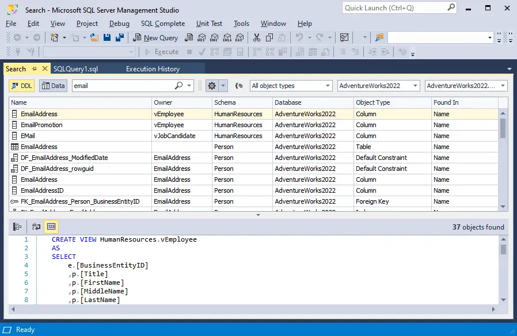Pin the Search tab with the pushpin
The image size is (517, 336).
coord(34,69)
